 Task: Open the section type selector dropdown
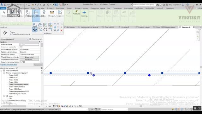pyautogui.click(x=15, y=33)
